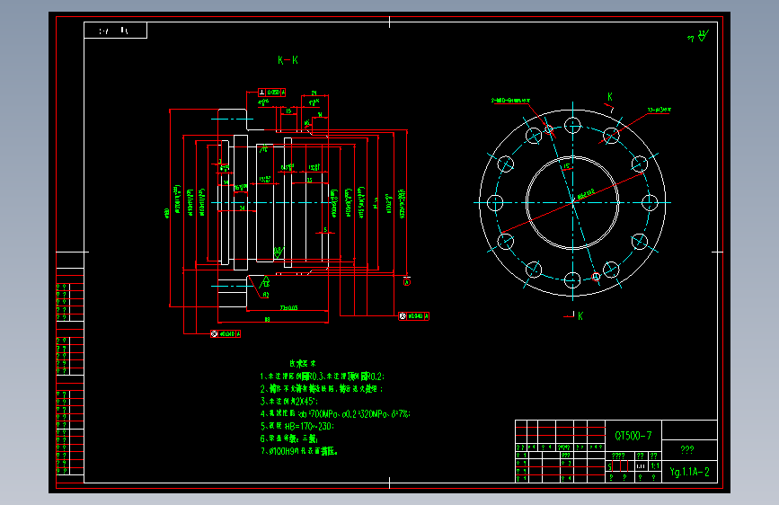This screenshot has width=779, height=505.
Task: Select the technical requirements heading above the notes
Action: (303, 363)
